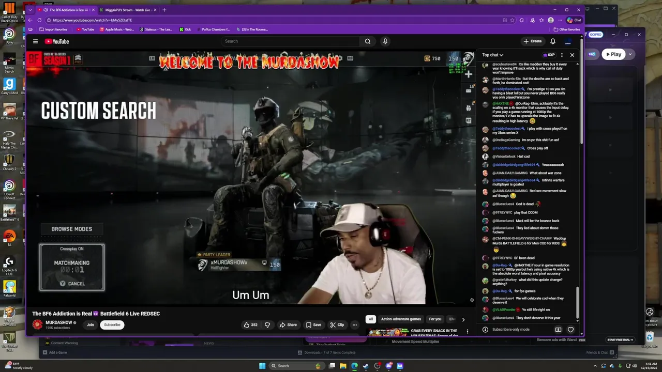The height and width of the screenshot is (372, 662).
Task: Reload the YouTube page
Action: (39, 20)
